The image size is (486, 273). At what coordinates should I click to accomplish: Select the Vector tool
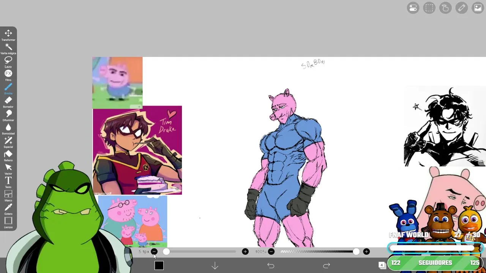(x=8, y=169)
